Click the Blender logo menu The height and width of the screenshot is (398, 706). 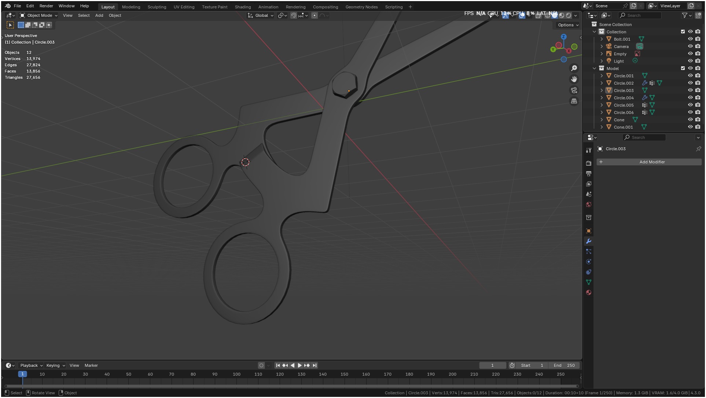(x=8, y=6)
